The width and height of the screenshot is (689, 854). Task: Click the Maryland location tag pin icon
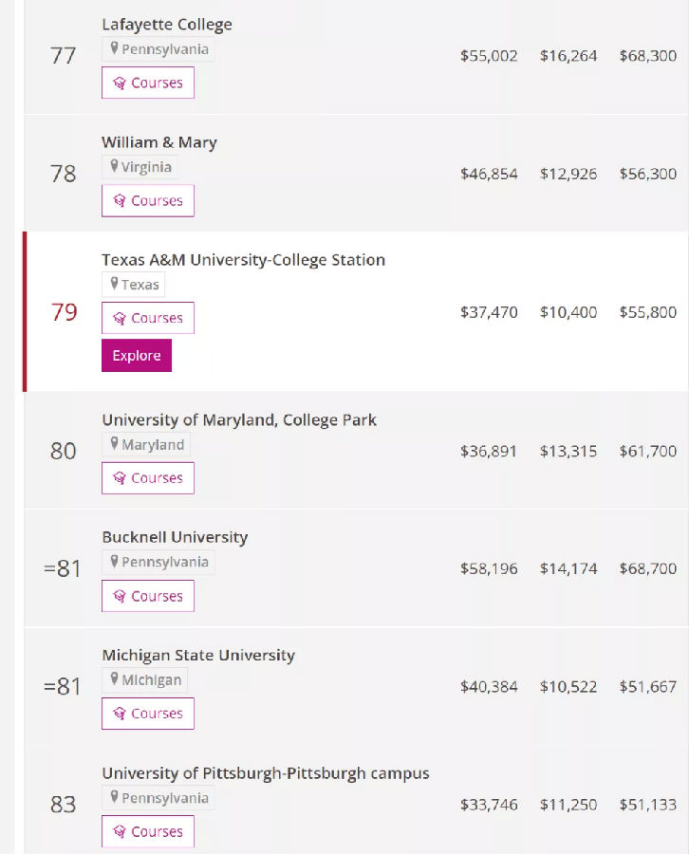115,443
